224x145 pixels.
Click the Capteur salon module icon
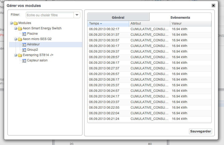pyautogui.click(x=24, y=61)
